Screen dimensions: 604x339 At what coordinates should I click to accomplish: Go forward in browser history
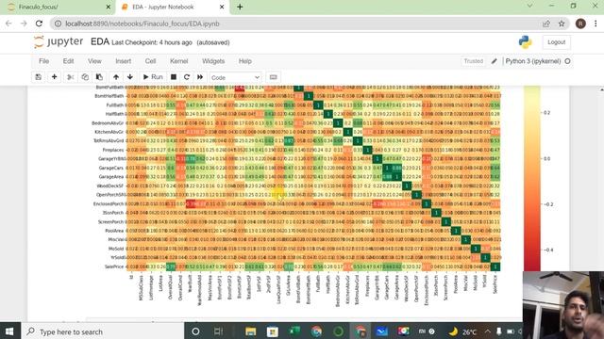24,24
